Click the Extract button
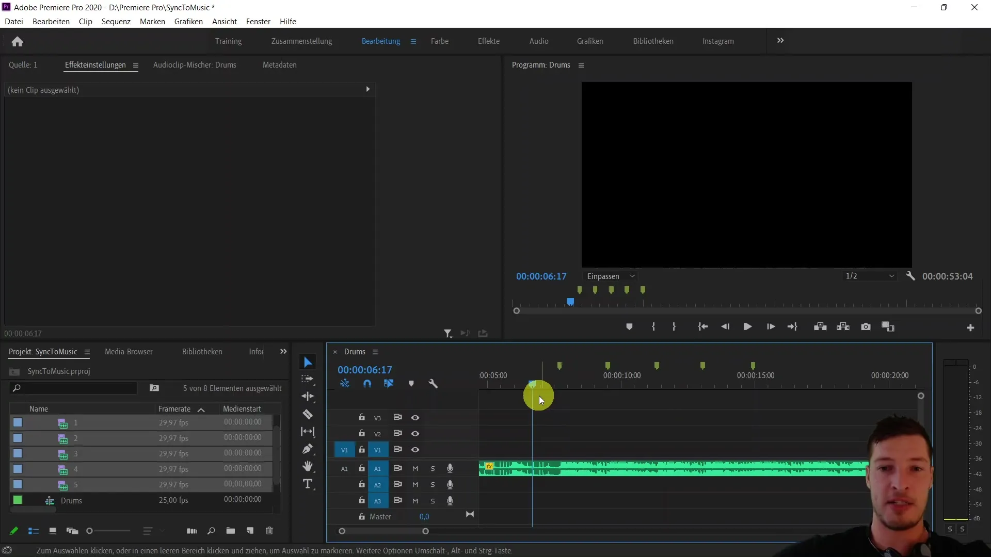 click(x=843, y=327)
